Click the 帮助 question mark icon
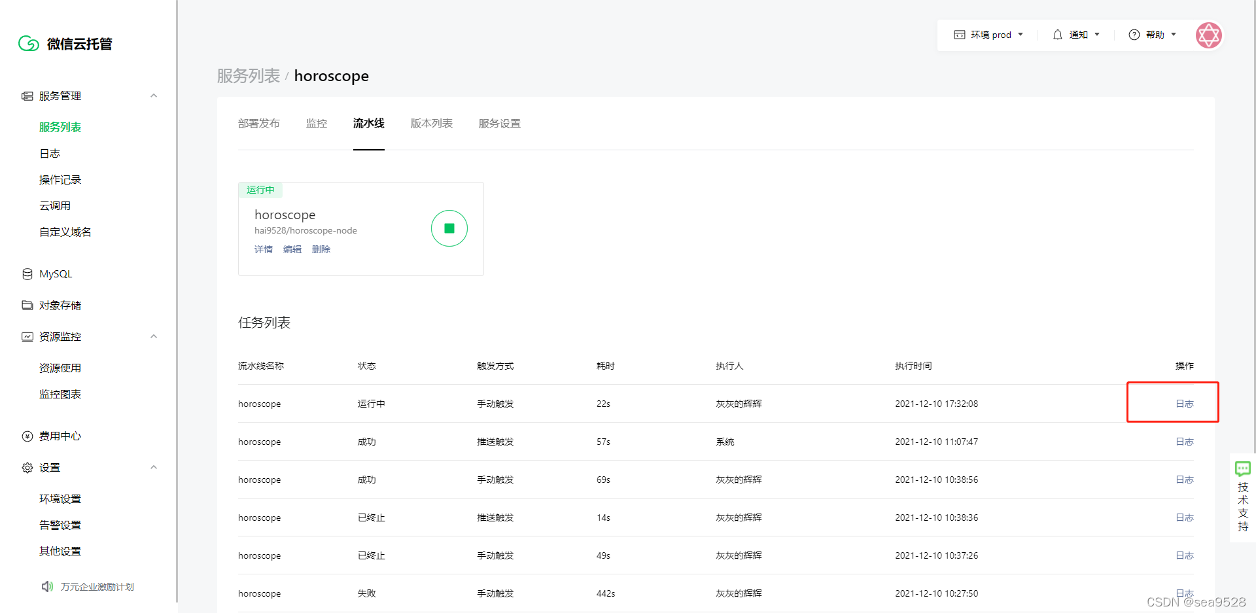 (1134, 35)
